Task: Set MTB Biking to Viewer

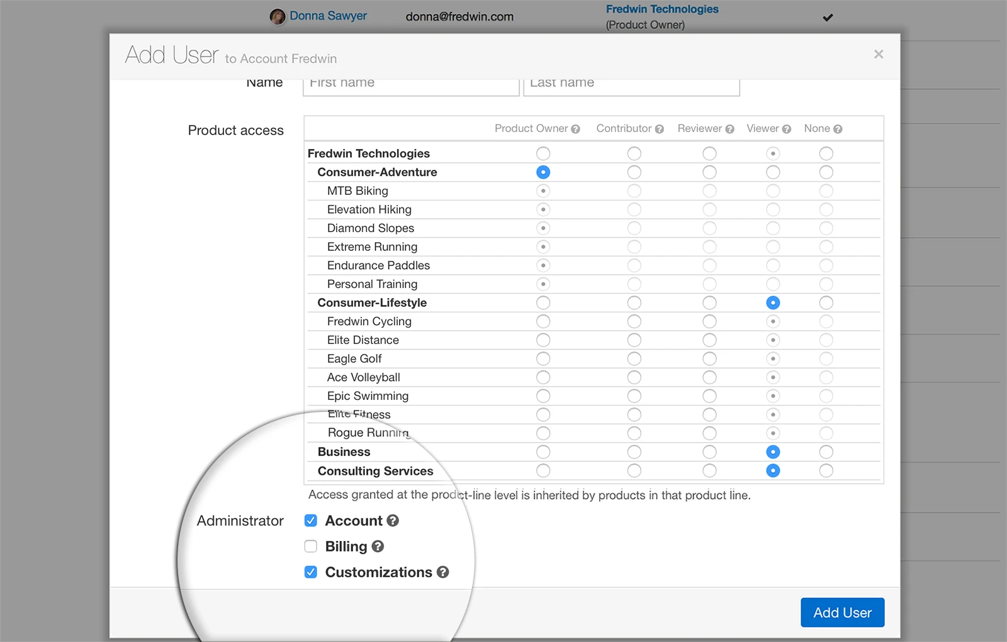Action: pos(773,191)
